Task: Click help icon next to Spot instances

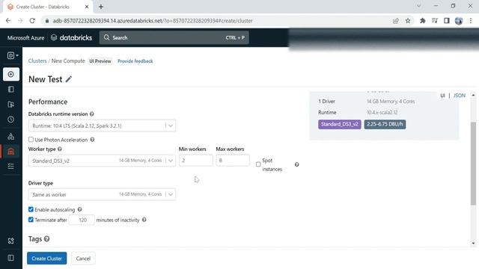Action: pyautogui.click(x=296, y=164)
